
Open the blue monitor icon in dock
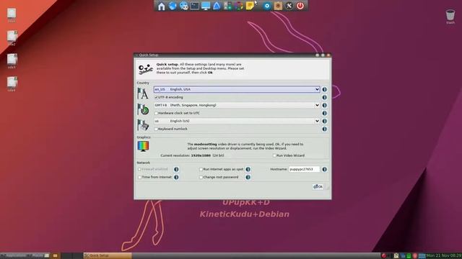(206, 6)
